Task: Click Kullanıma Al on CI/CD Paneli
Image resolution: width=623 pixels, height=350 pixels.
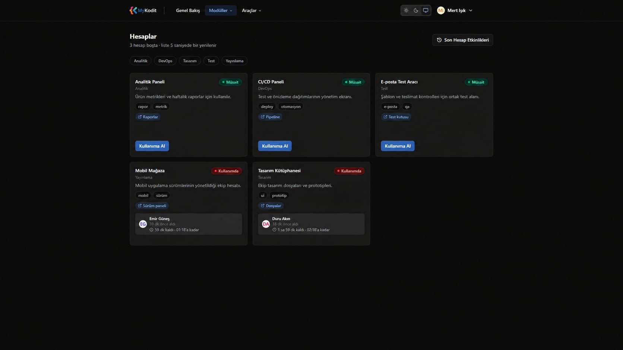Action: pos(275,146)
